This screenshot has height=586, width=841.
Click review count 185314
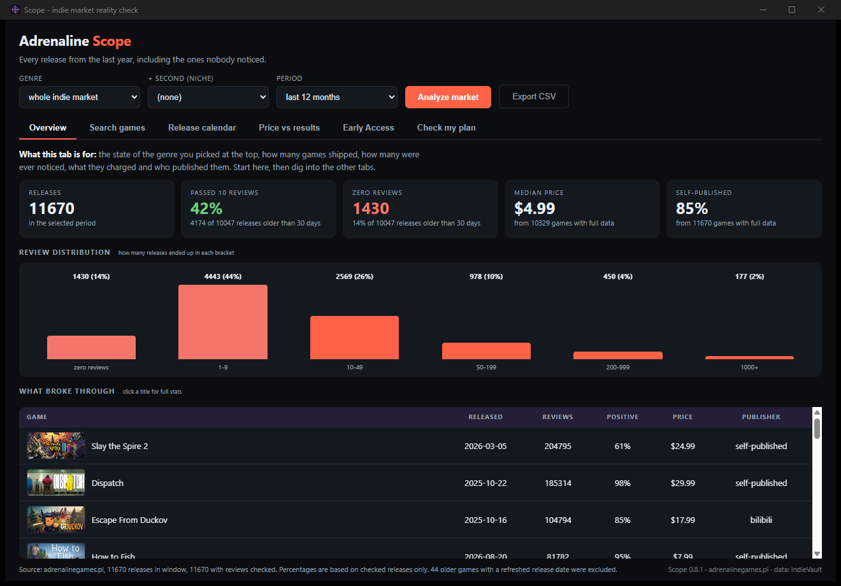tap(557, 483)
